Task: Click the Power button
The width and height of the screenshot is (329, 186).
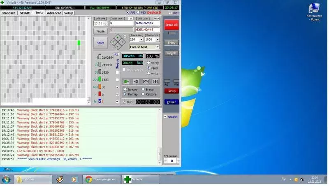Action: pyautogui.click(x=171, y=102)
